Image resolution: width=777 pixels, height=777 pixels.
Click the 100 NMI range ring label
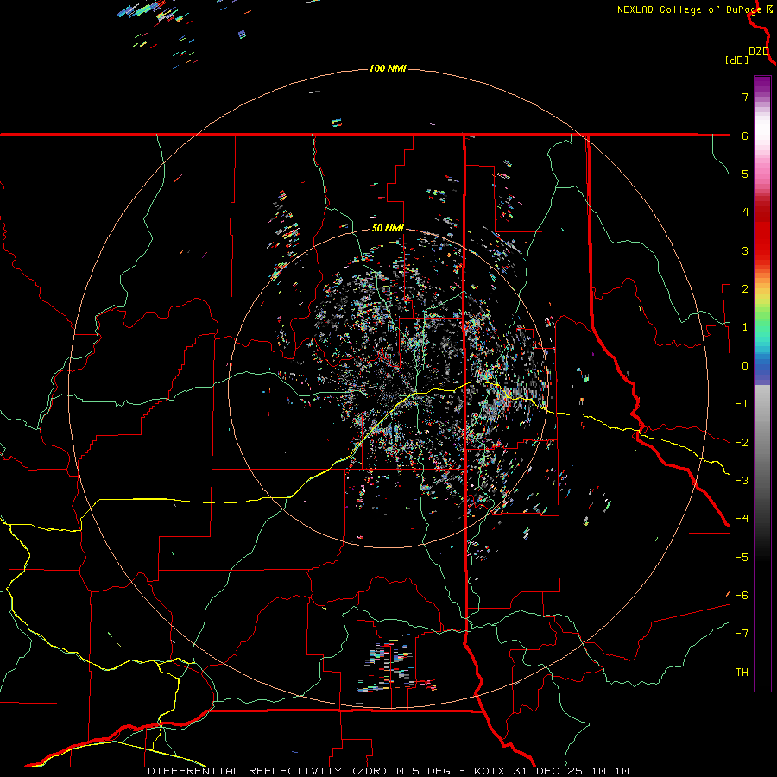click(x=388, y=68)
